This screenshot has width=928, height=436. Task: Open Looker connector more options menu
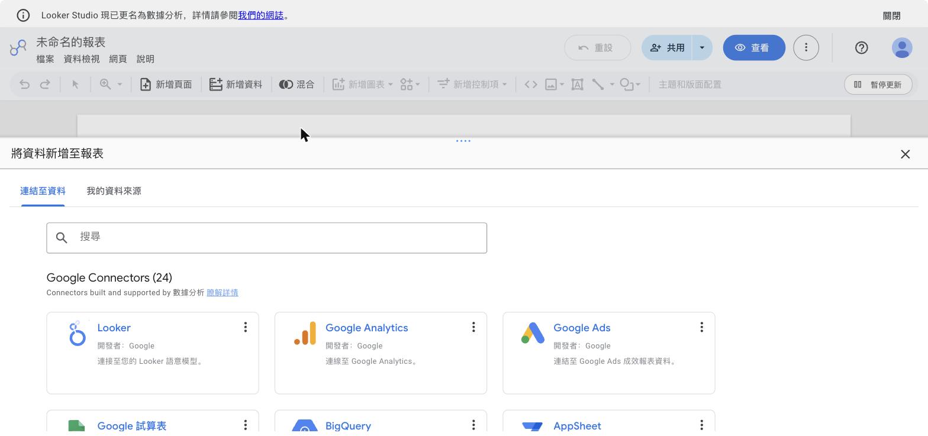point(246,327)
